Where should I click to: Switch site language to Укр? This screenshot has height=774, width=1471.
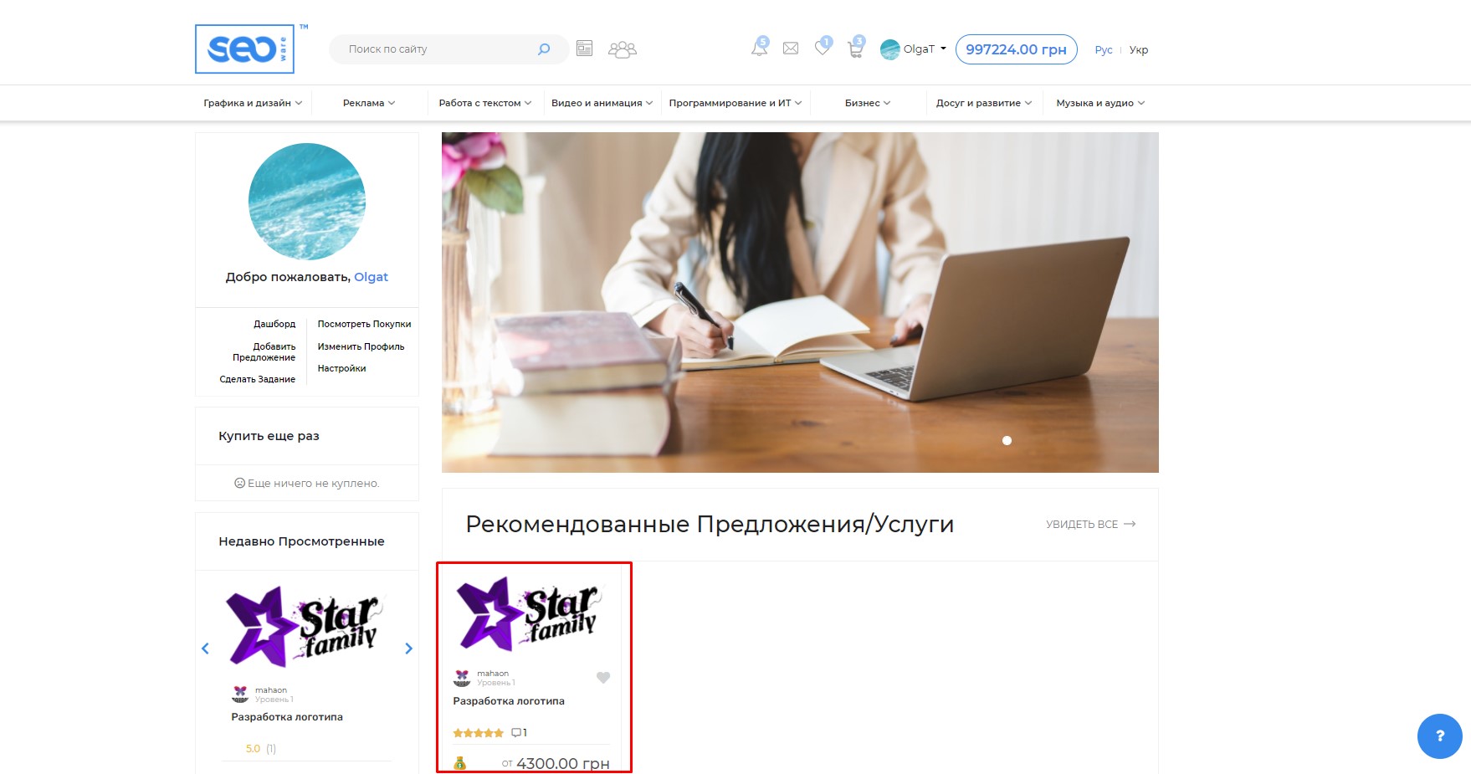(x=1138, y=50)
